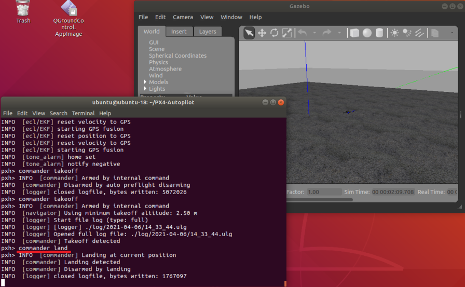Click the undo arrow in Gazebo toolbar
The height and width of the screenshot is (287, 465).
tap(302, 33)
